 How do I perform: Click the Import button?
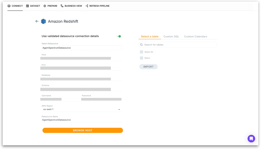pos(148,67)
